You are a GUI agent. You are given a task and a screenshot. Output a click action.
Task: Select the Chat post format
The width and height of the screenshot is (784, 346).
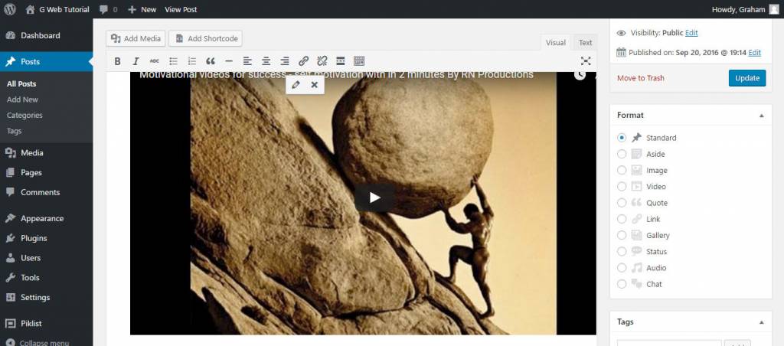click(x=622, y=284)
